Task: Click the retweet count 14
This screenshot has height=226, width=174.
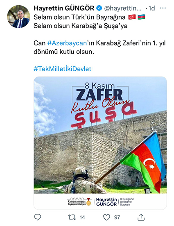Action: [x=82, y=217]
